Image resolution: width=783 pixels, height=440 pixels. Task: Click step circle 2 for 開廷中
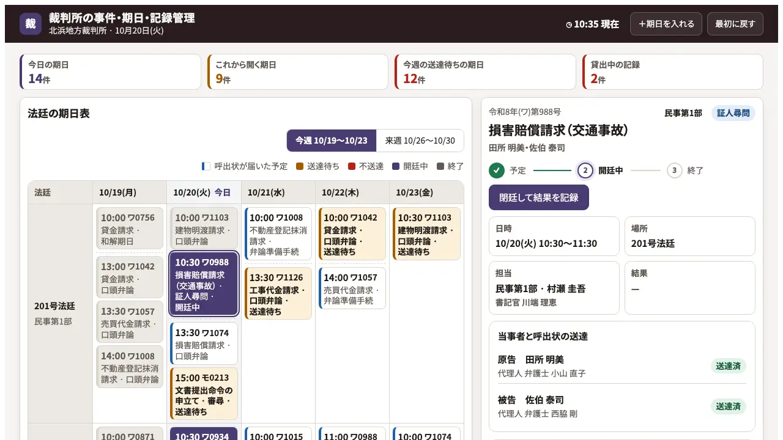click(x=585, y=170)
